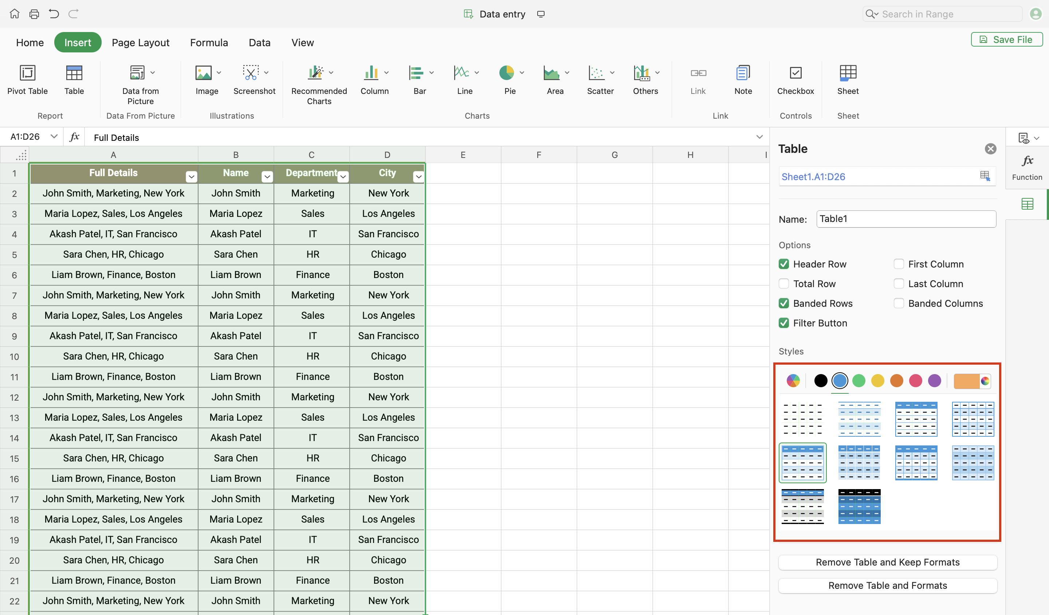Click the Pivot Table icon
1049x615 pixels.
click(27, 73)
